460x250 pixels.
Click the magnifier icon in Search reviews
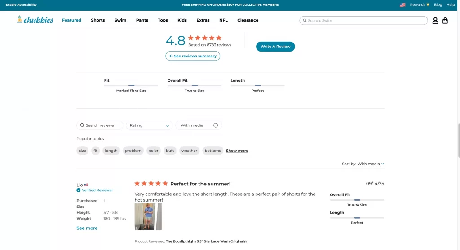click(x=82, y=125)
